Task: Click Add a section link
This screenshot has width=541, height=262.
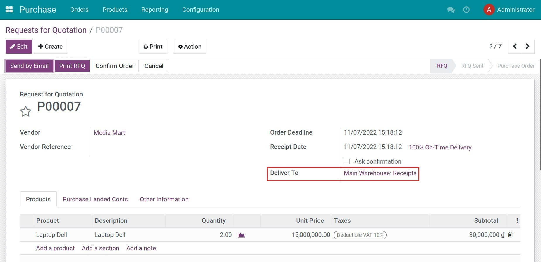Action: 100,248
